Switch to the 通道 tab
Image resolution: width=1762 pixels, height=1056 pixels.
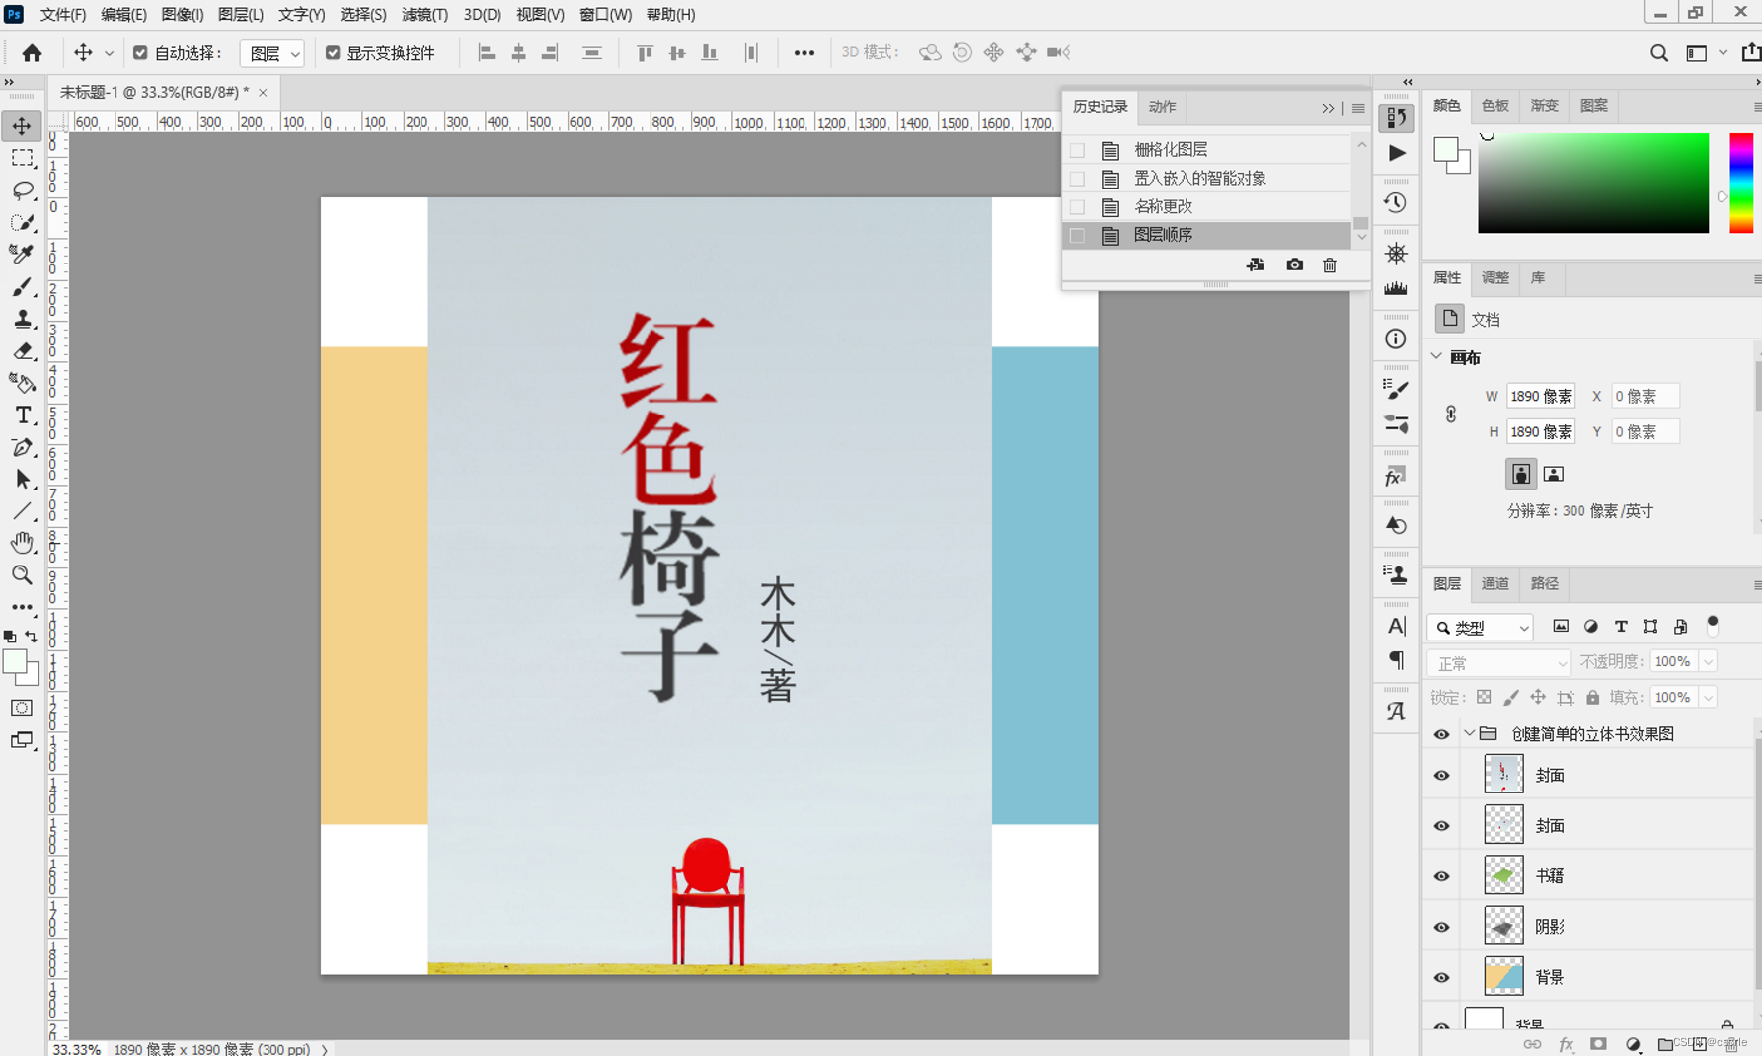pyautogui.click(x=1495, y=584)
